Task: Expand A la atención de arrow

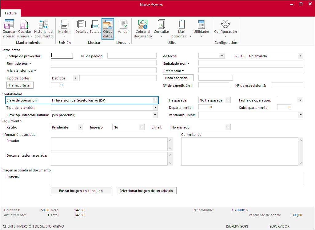Action: 35,71
